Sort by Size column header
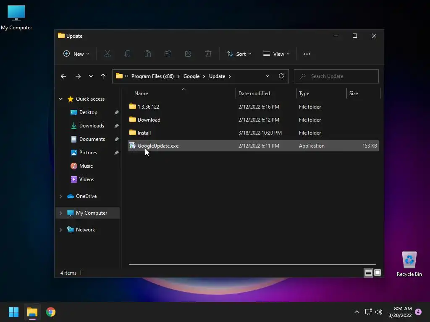Image resolution: width=430 pixels, height=322 pixels. 363,93
